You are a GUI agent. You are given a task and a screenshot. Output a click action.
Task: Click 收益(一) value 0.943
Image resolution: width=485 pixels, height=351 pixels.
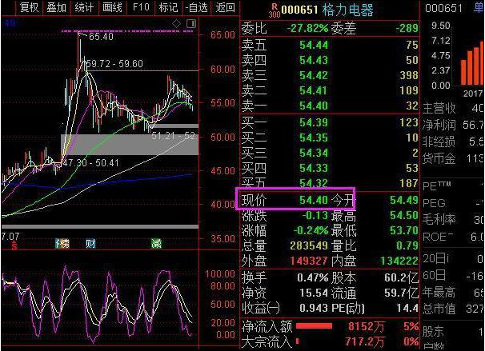[314, 308]
